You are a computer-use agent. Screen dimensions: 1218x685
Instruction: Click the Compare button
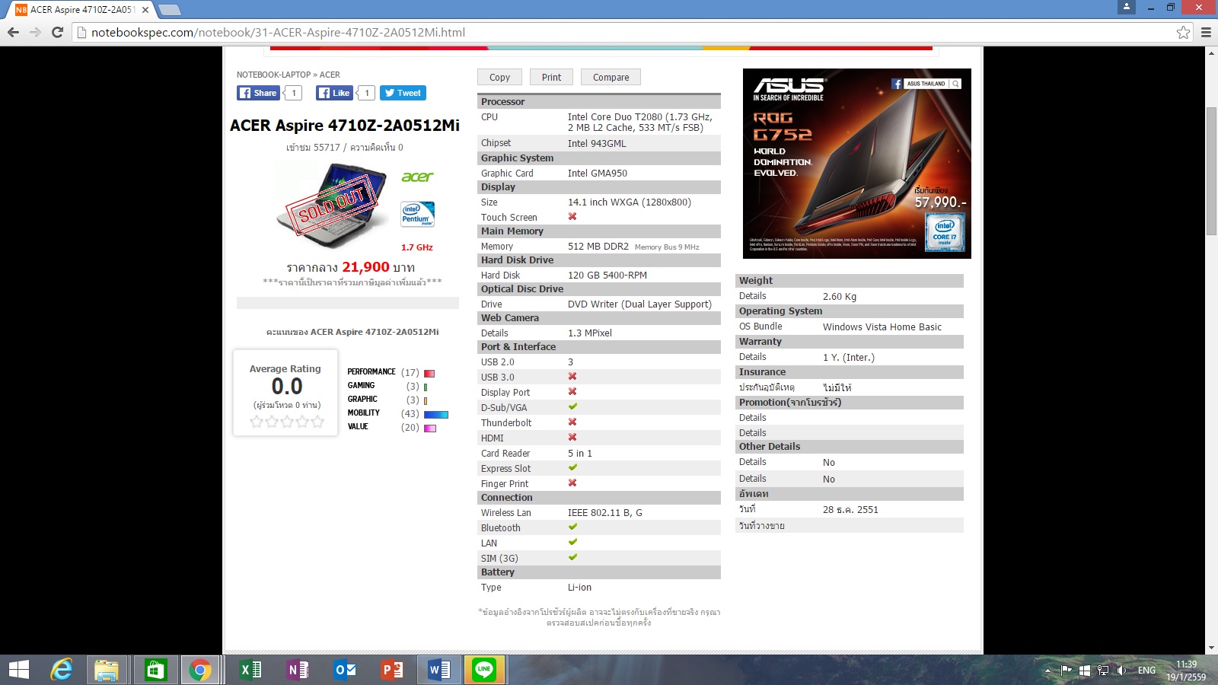click(611, 77)
